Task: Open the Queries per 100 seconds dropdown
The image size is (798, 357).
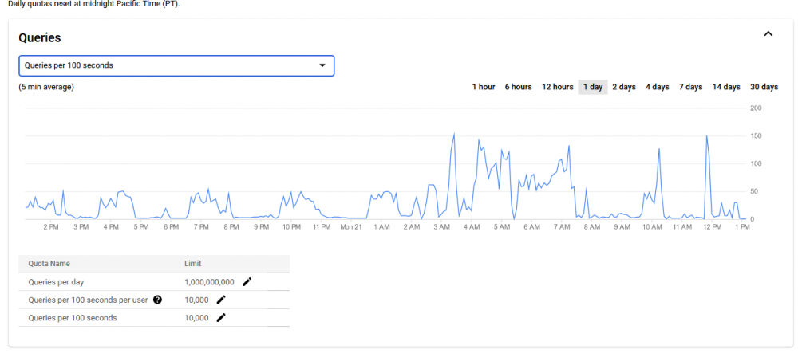Action: point(176,65)
